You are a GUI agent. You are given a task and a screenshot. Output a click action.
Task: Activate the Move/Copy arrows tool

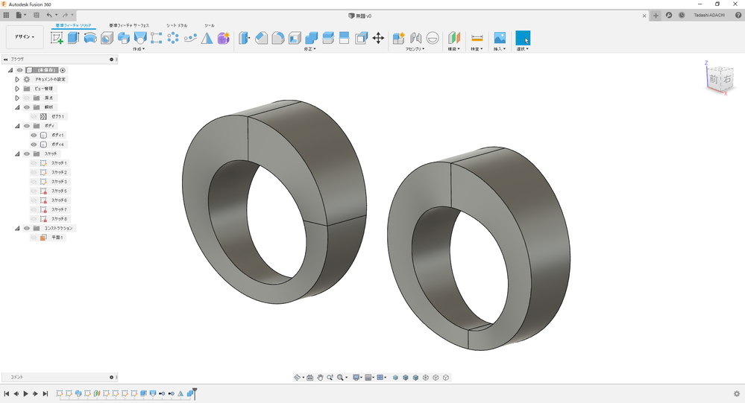click(x=378, y=38)
